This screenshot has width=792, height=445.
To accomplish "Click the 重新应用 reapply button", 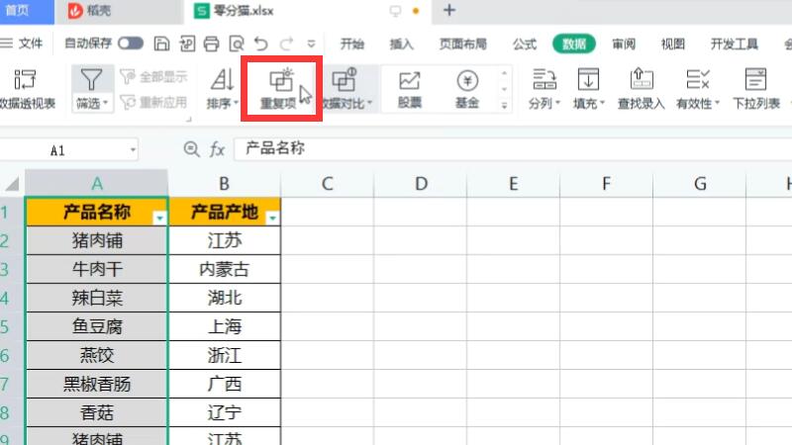I will (x=153, y=102).
